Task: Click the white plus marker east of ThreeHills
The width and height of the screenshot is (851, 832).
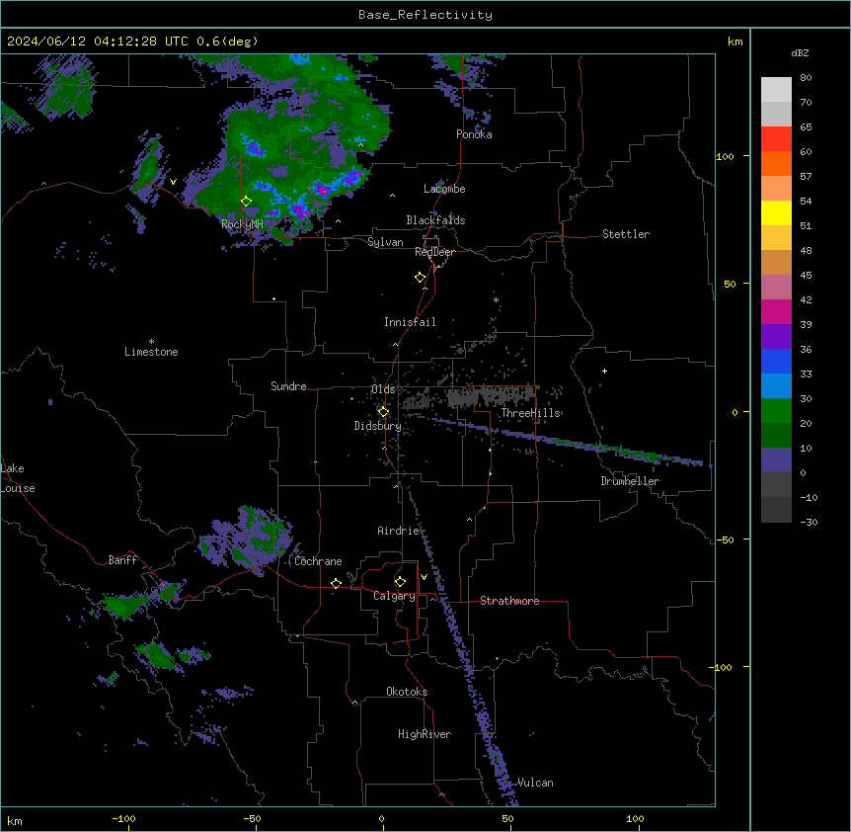Action: [604, 371]
